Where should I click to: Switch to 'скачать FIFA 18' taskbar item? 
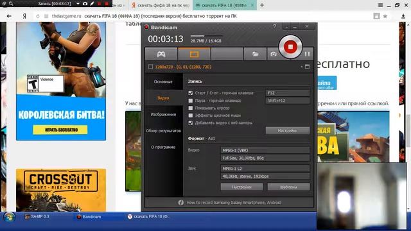click(x=148, y=217)
